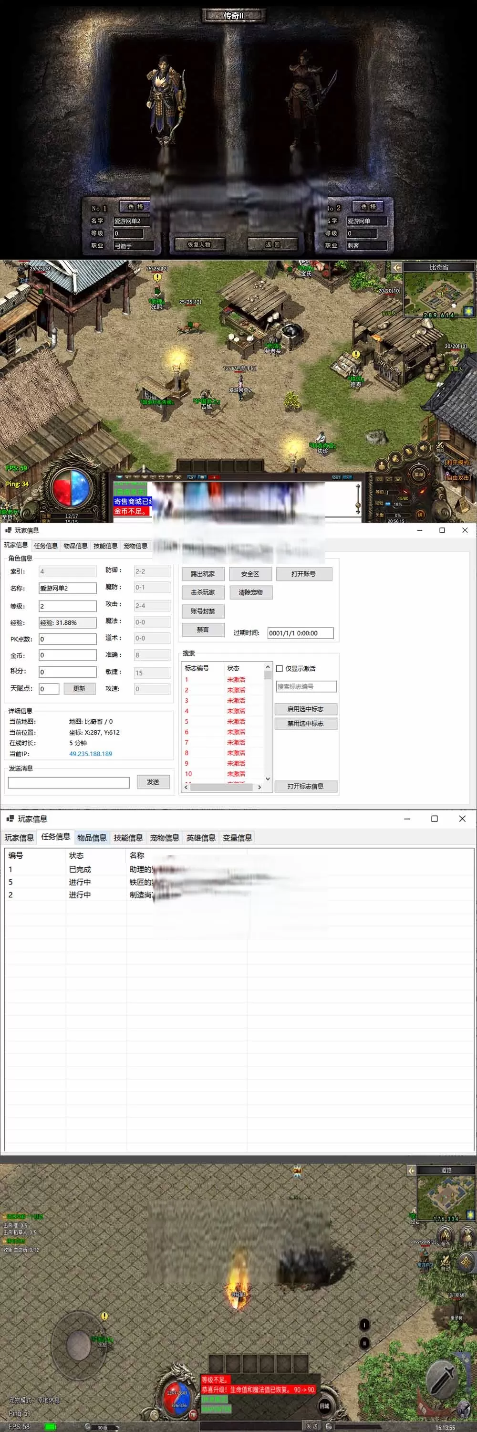This screenshot has height=1432, width=477.
Task: Click the sword attack button
Action: pos(443,1380)
